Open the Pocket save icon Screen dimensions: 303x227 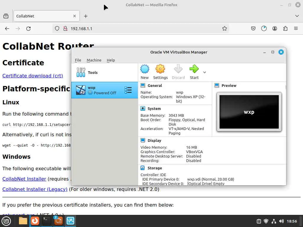click(253, 29)
